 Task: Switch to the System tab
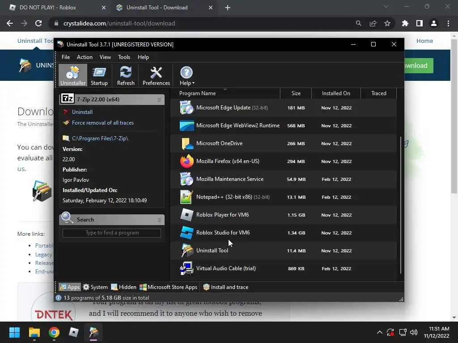pos(95,287)
